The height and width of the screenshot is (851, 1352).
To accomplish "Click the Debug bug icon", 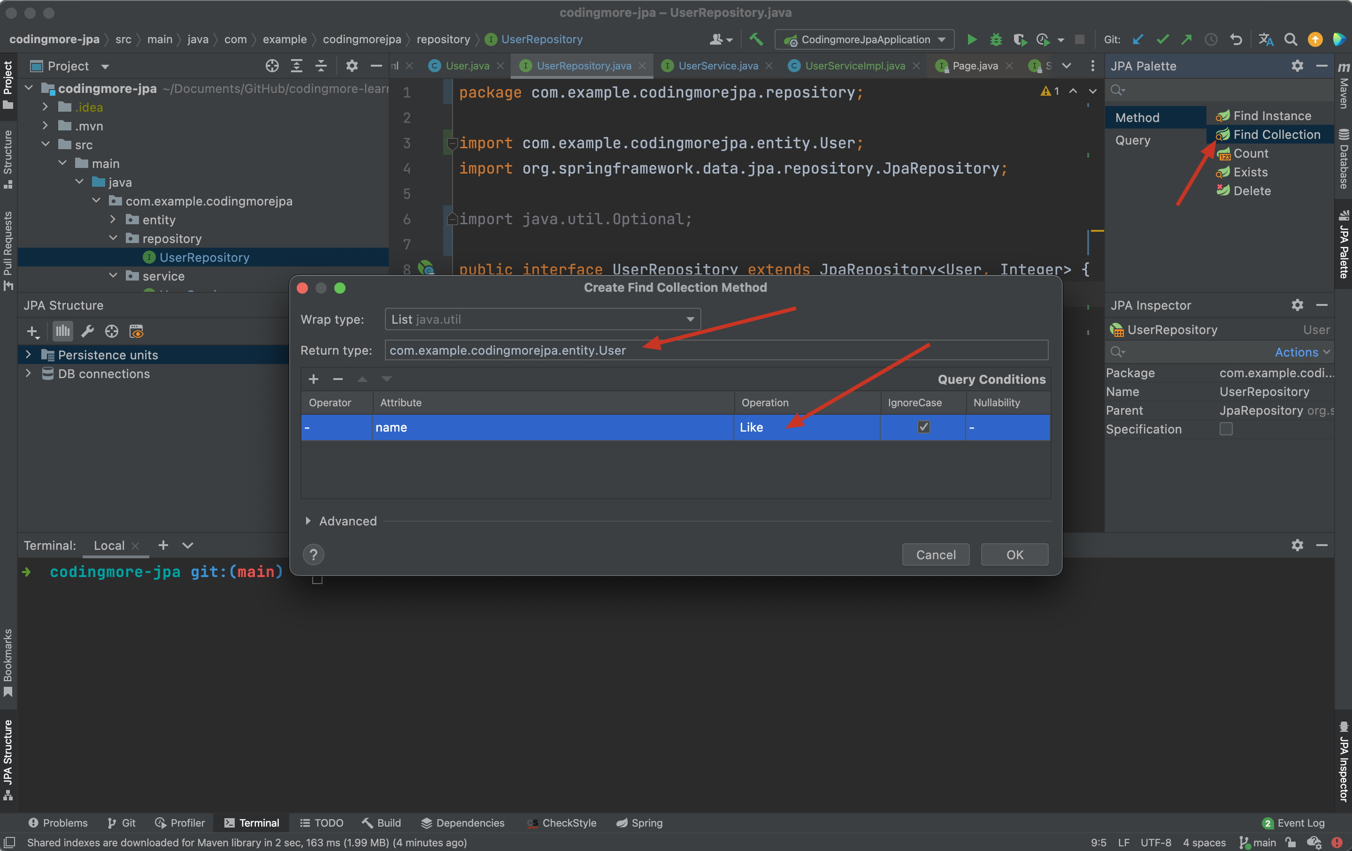I will click(x=996, y=39).
